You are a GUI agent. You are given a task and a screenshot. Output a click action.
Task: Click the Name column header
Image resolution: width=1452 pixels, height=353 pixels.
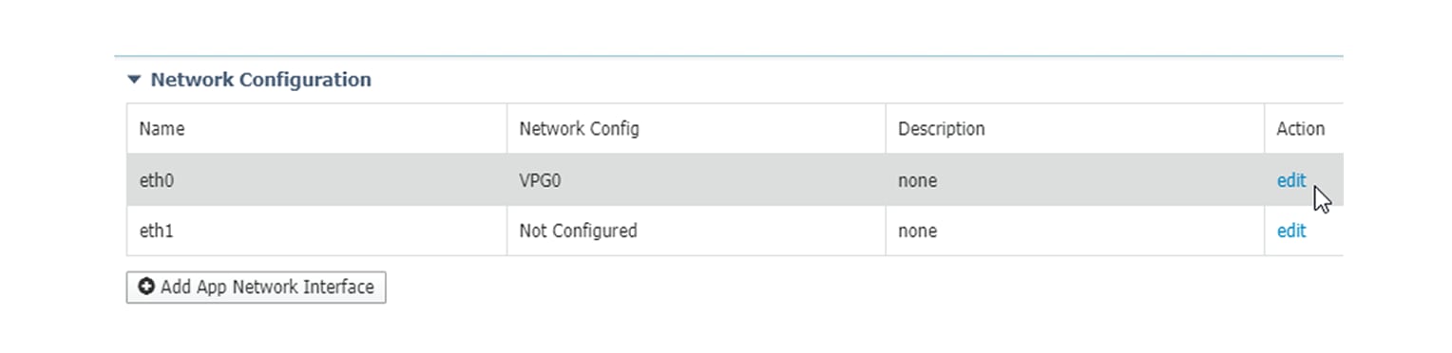coord(317,129)
